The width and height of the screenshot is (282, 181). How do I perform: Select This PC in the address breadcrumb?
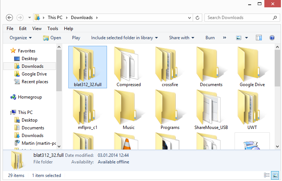[x=55, y=18]
